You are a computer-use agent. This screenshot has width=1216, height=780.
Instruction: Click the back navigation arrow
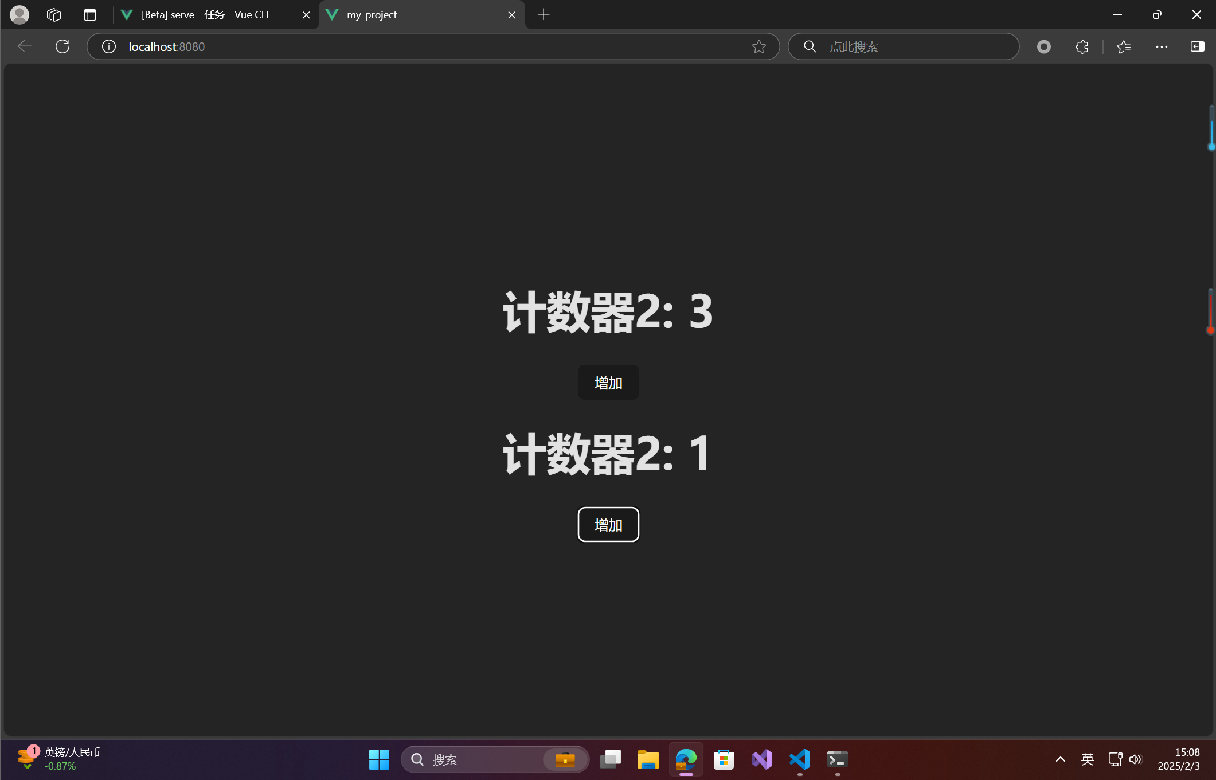click(24, 46)
